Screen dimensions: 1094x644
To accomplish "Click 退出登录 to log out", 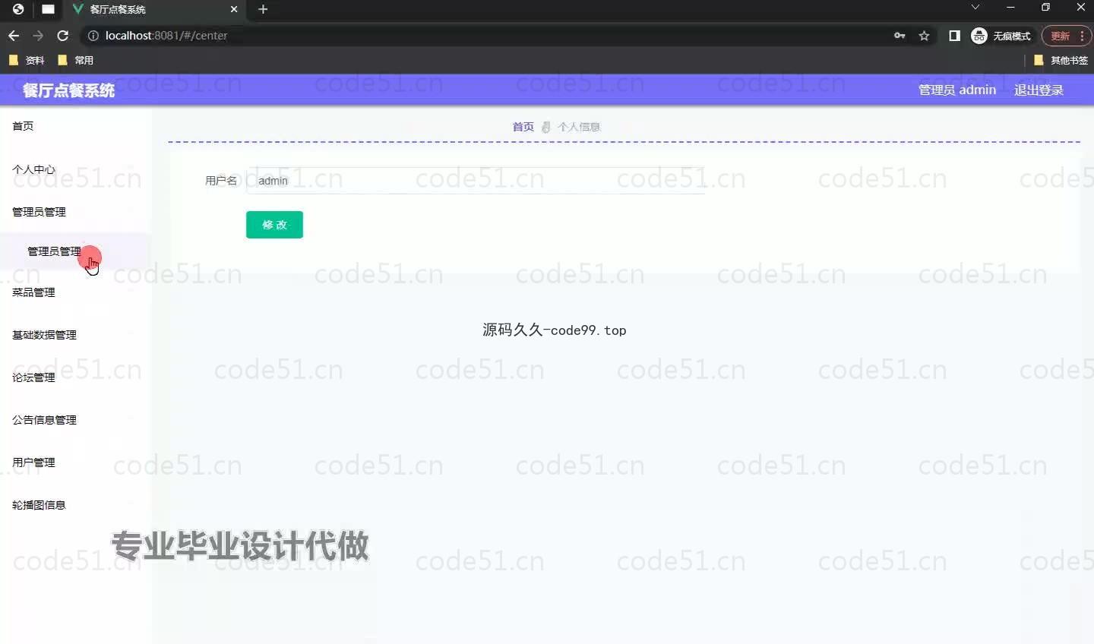I will coord(1039,90).
